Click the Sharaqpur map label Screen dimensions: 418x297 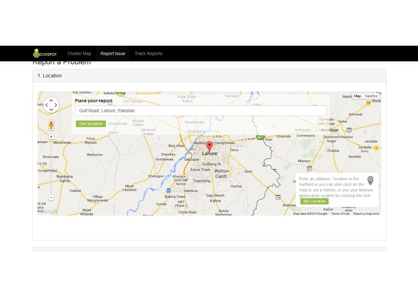(156, 176)
